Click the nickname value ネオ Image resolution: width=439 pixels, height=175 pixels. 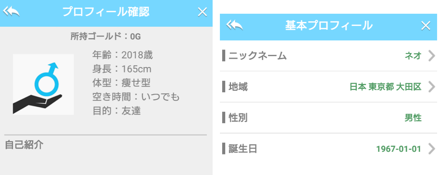pos(413,56)
